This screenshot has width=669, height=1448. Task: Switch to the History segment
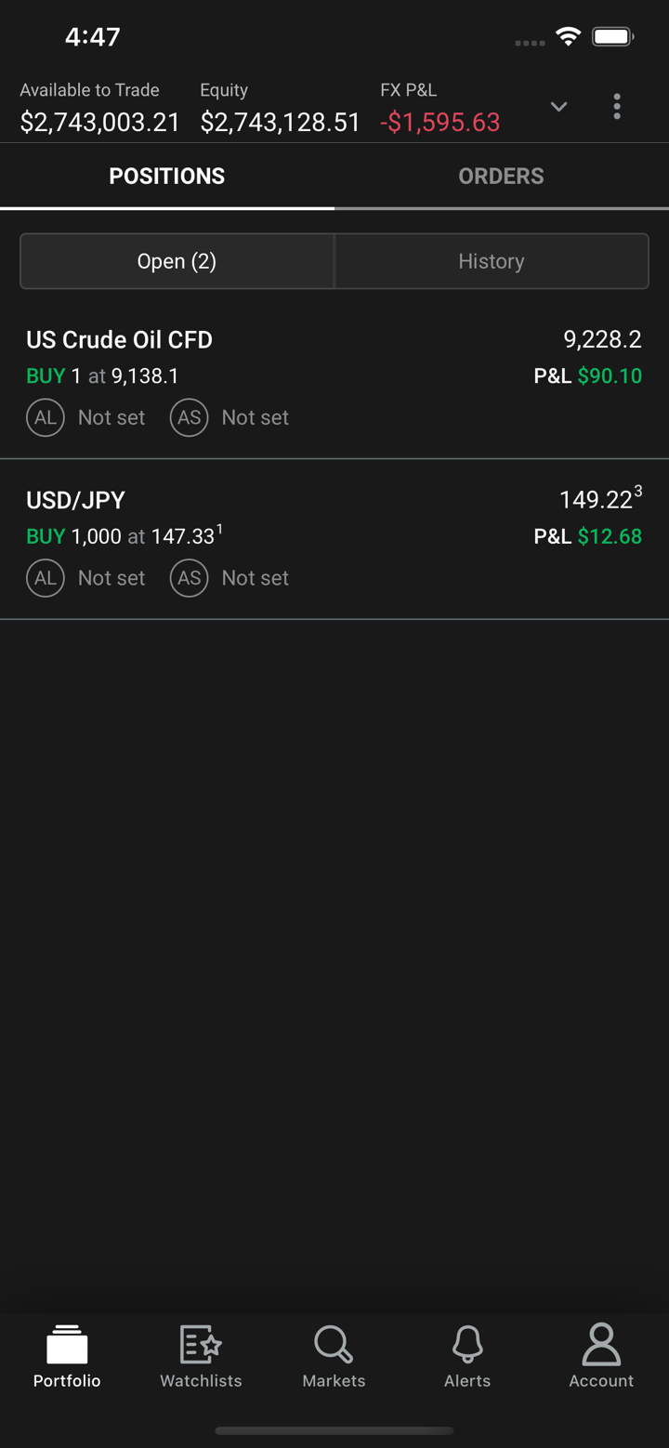(x=492, y=261)
